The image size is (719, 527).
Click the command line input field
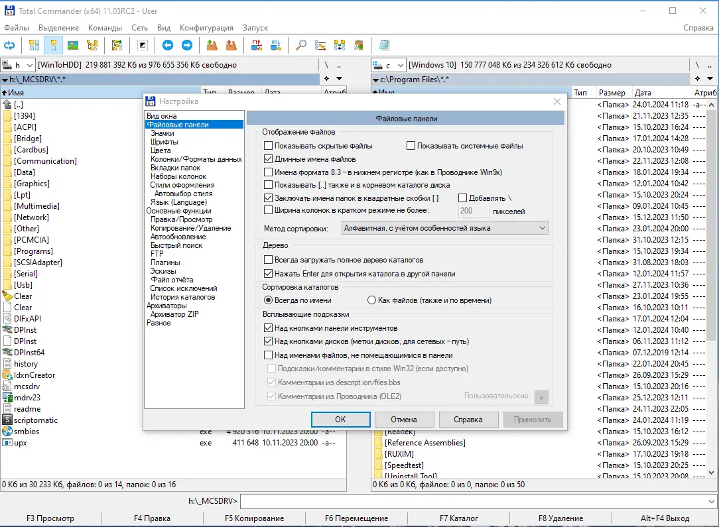pyautogui.click(x=478, y=501)
